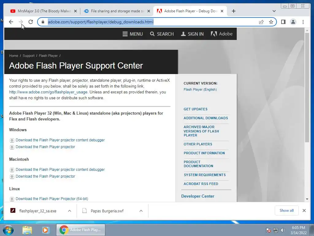Close the File sharing and storage tab
This screenshot has width=314, height=236.
pyautogui.click(x=149, y=11)
